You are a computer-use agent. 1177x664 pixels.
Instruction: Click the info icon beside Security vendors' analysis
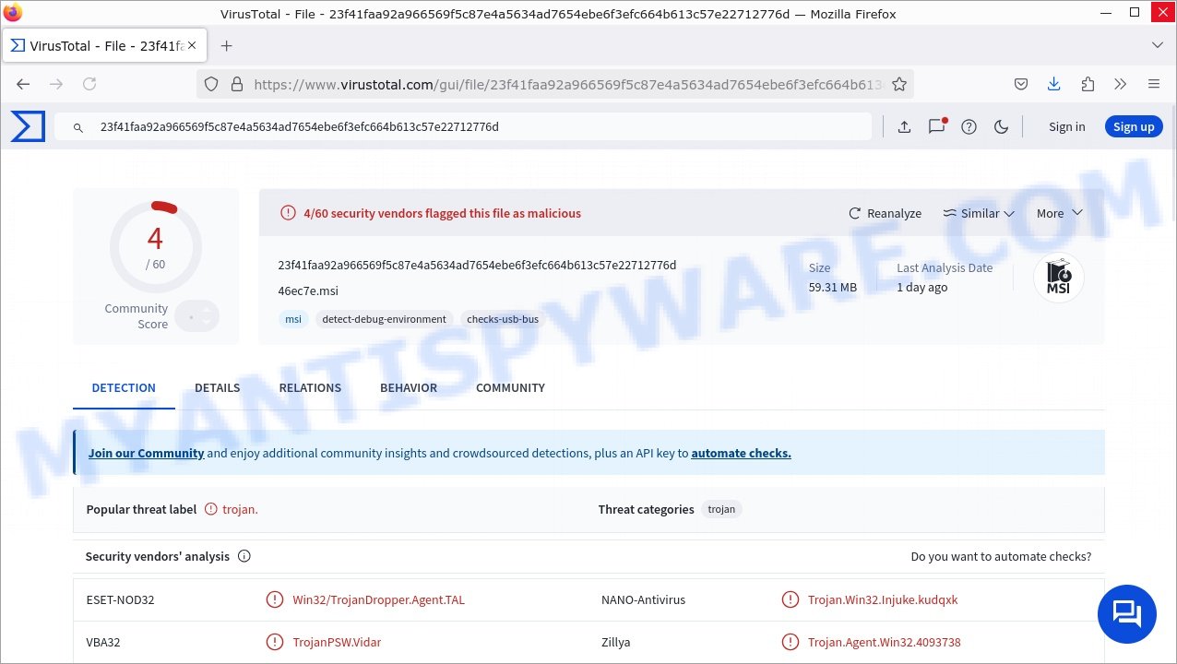(x=244, y=556)
